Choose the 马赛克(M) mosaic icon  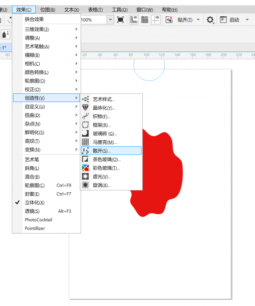coord(85,142)
